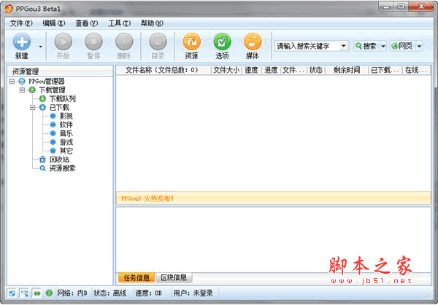The width and height of the screenshot is (438, 305).
Task: Open 回收站 (Recycle bin) in the tree
Action: point(59,159)
